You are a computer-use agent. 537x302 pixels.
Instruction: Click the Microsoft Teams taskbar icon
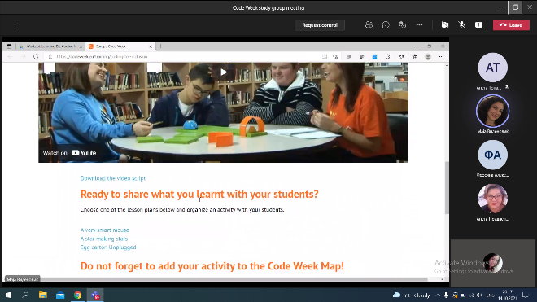point(95,295)
